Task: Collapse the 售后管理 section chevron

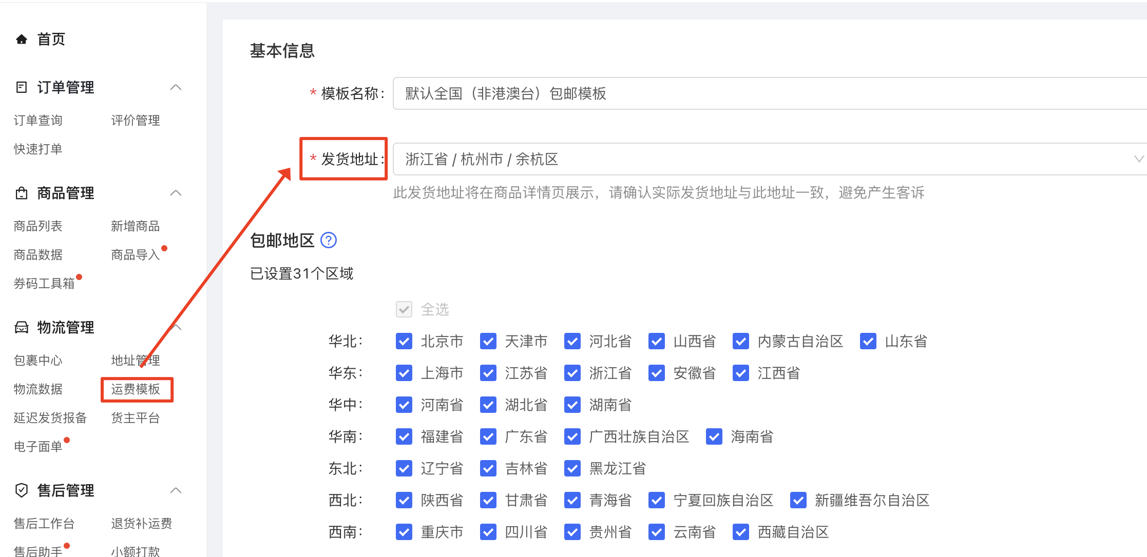Action: 176,490
